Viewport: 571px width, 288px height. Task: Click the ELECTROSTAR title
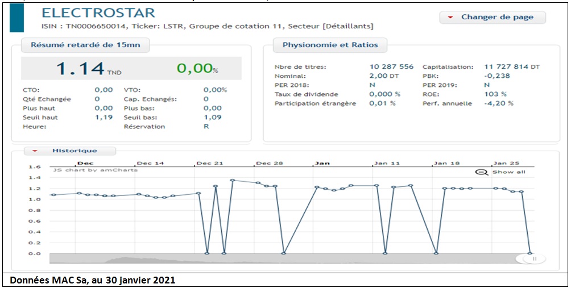tap(98, 12)
